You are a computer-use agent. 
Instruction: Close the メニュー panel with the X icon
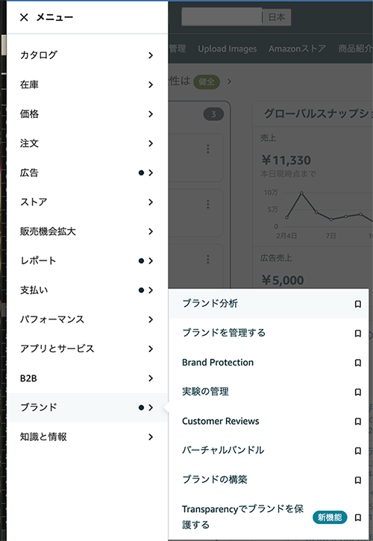click(x=24, y=17)
